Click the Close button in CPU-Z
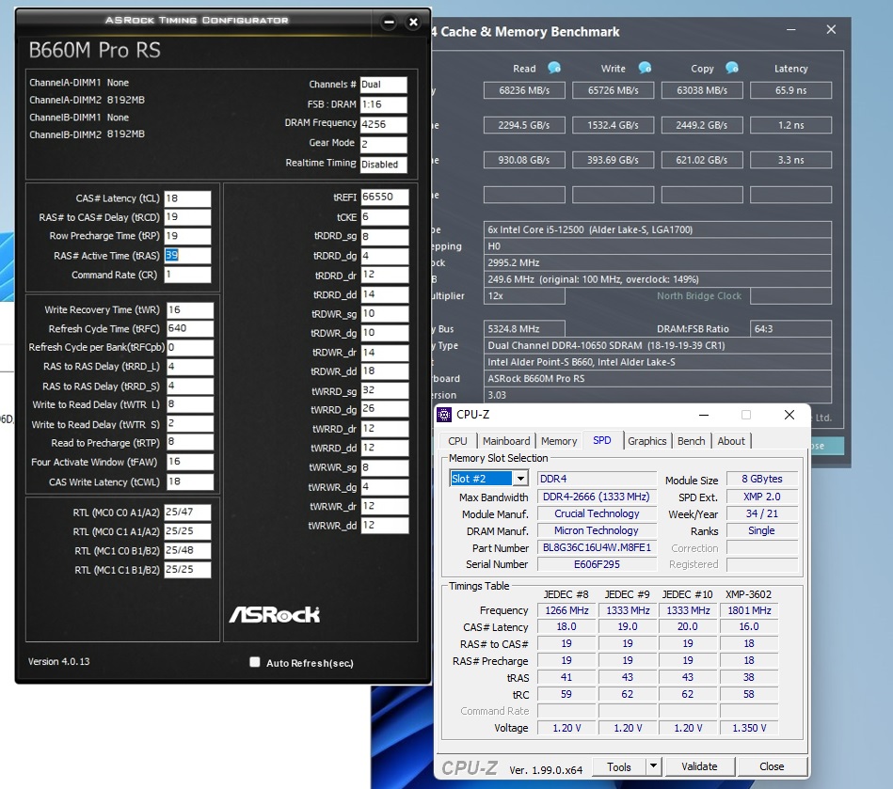The width and height of the screenshot is (893, 789). click(772, 766)
